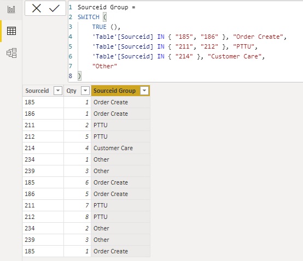Select PTTU cell in row with Qty 2
Image resolution: width=303 pixels, height=261 pixels.
(x=120, y=125)
